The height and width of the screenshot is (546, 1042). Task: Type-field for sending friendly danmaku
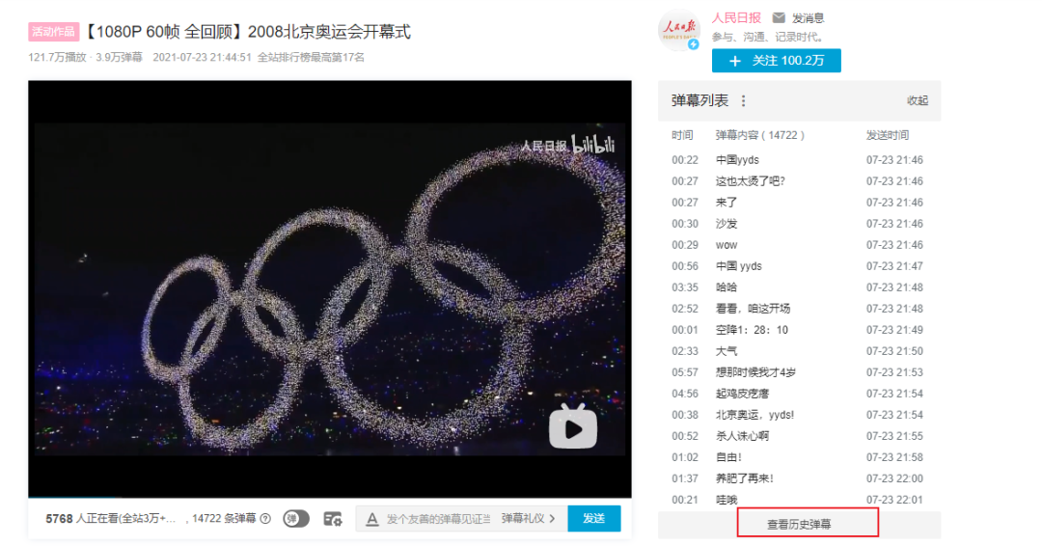pos(439,519)
